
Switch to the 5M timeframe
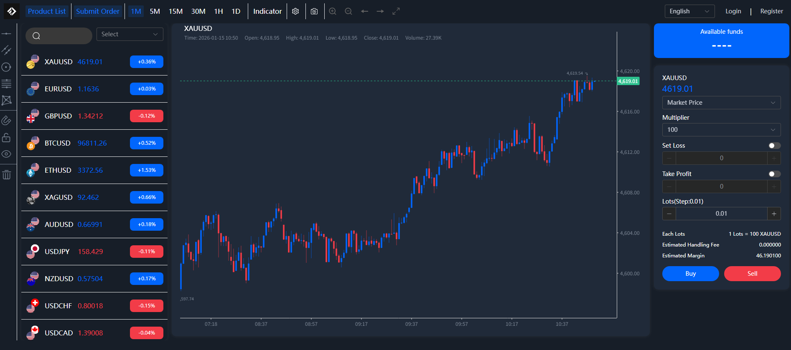tap(155, 11)
